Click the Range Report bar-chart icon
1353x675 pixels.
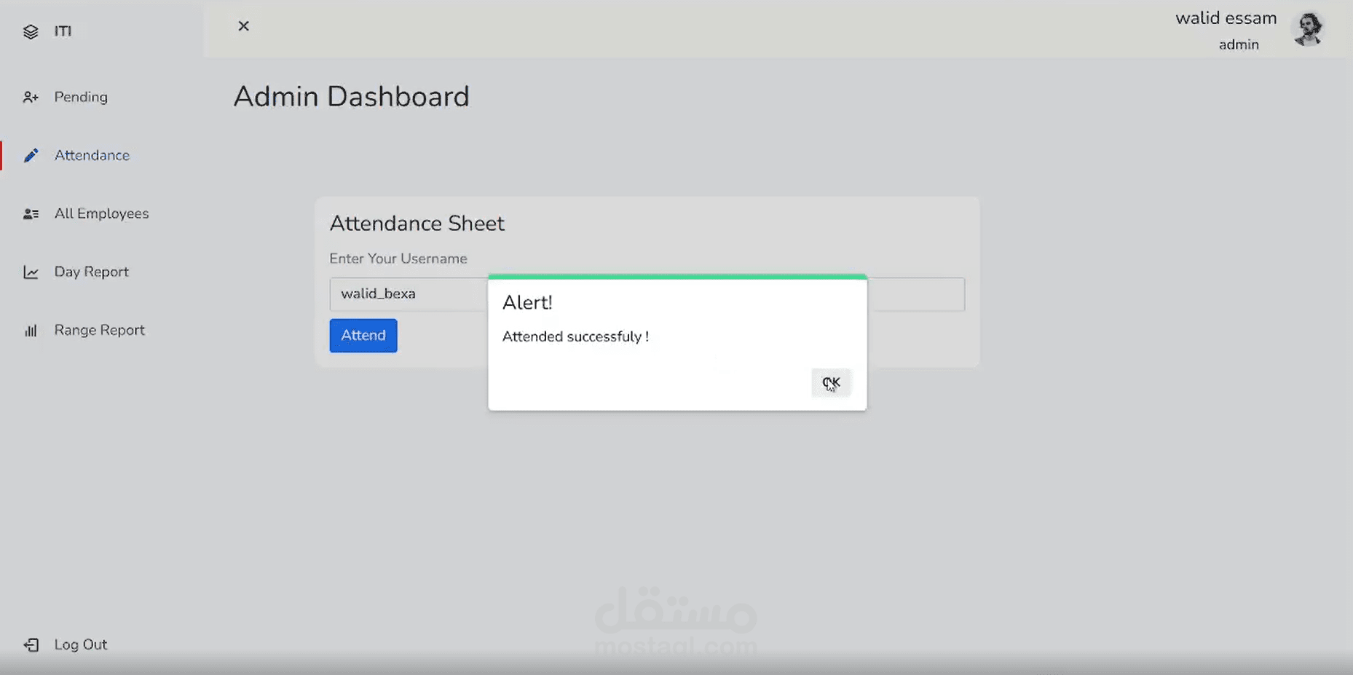[x=31, y=330]
